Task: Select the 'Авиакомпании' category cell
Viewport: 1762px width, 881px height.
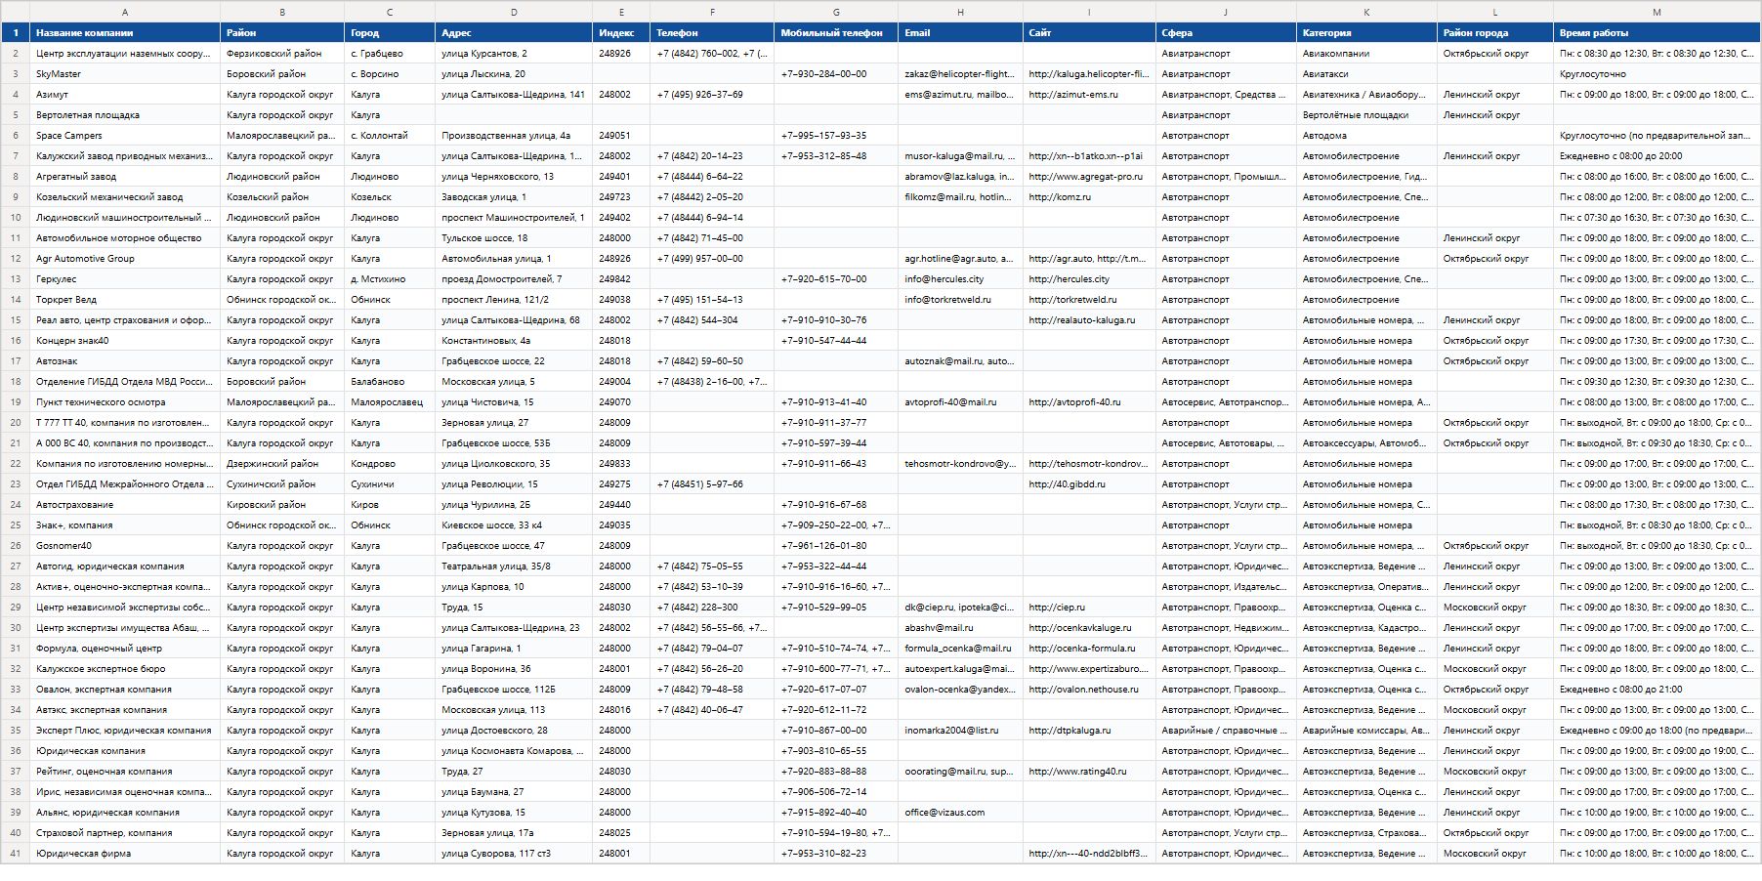Action: point(1366,54)
